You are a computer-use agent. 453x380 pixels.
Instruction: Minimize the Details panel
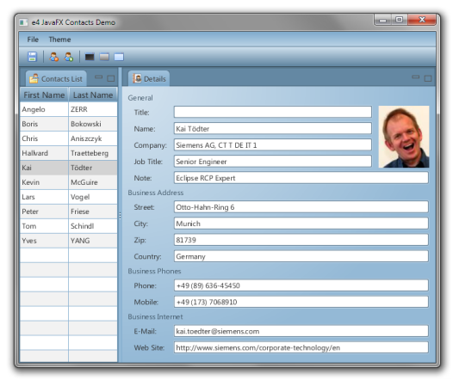(415, 77)
